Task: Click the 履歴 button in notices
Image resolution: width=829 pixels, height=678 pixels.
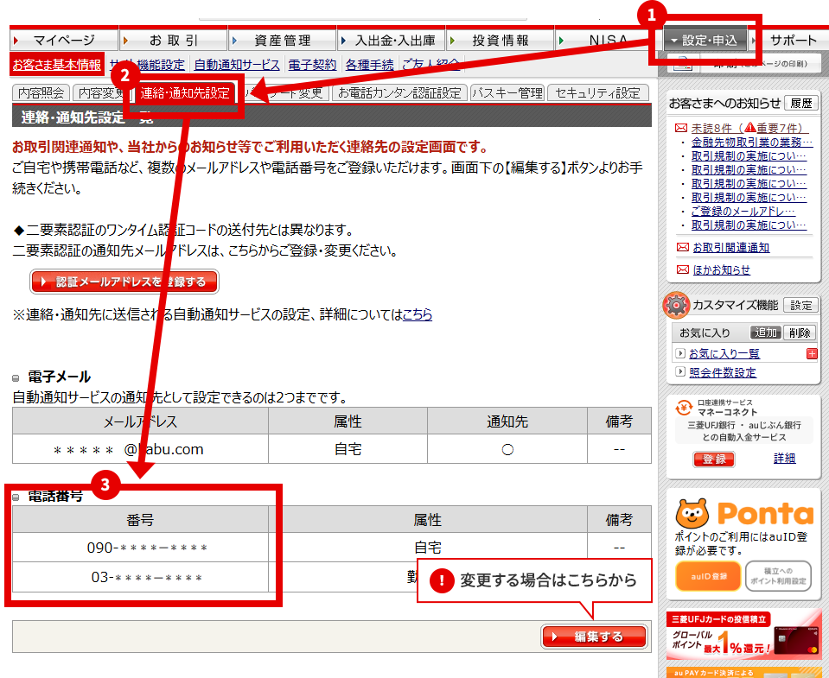Action: [x=801, y=103]
